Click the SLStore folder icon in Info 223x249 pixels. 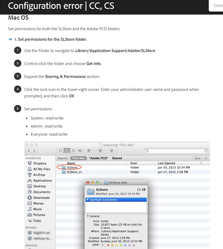(91, 192)
